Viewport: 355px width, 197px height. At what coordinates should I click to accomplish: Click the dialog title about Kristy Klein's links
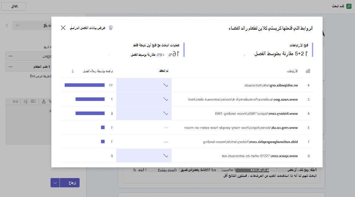tap(271, 28)
